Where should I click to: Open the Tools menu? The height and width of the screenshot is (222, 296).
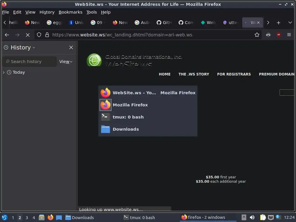pos(92,12)
